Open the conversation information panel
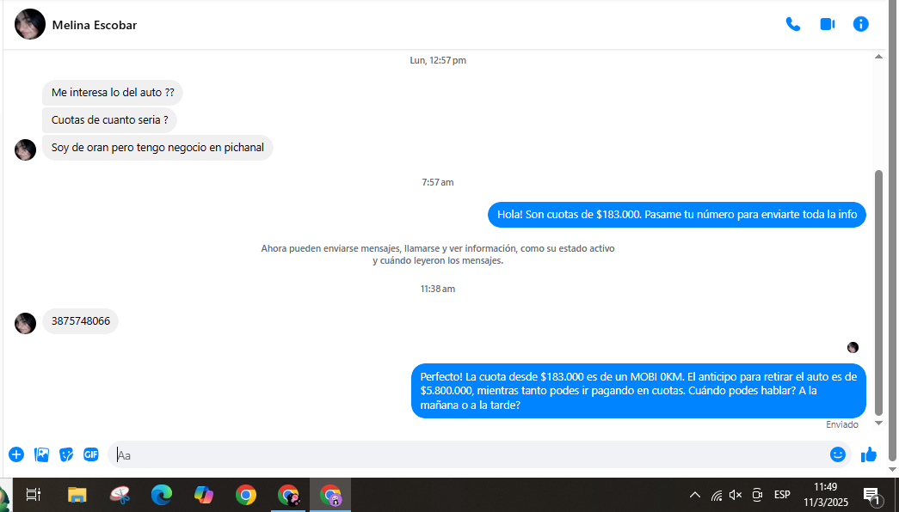The image size is (899, 512). 860,24
